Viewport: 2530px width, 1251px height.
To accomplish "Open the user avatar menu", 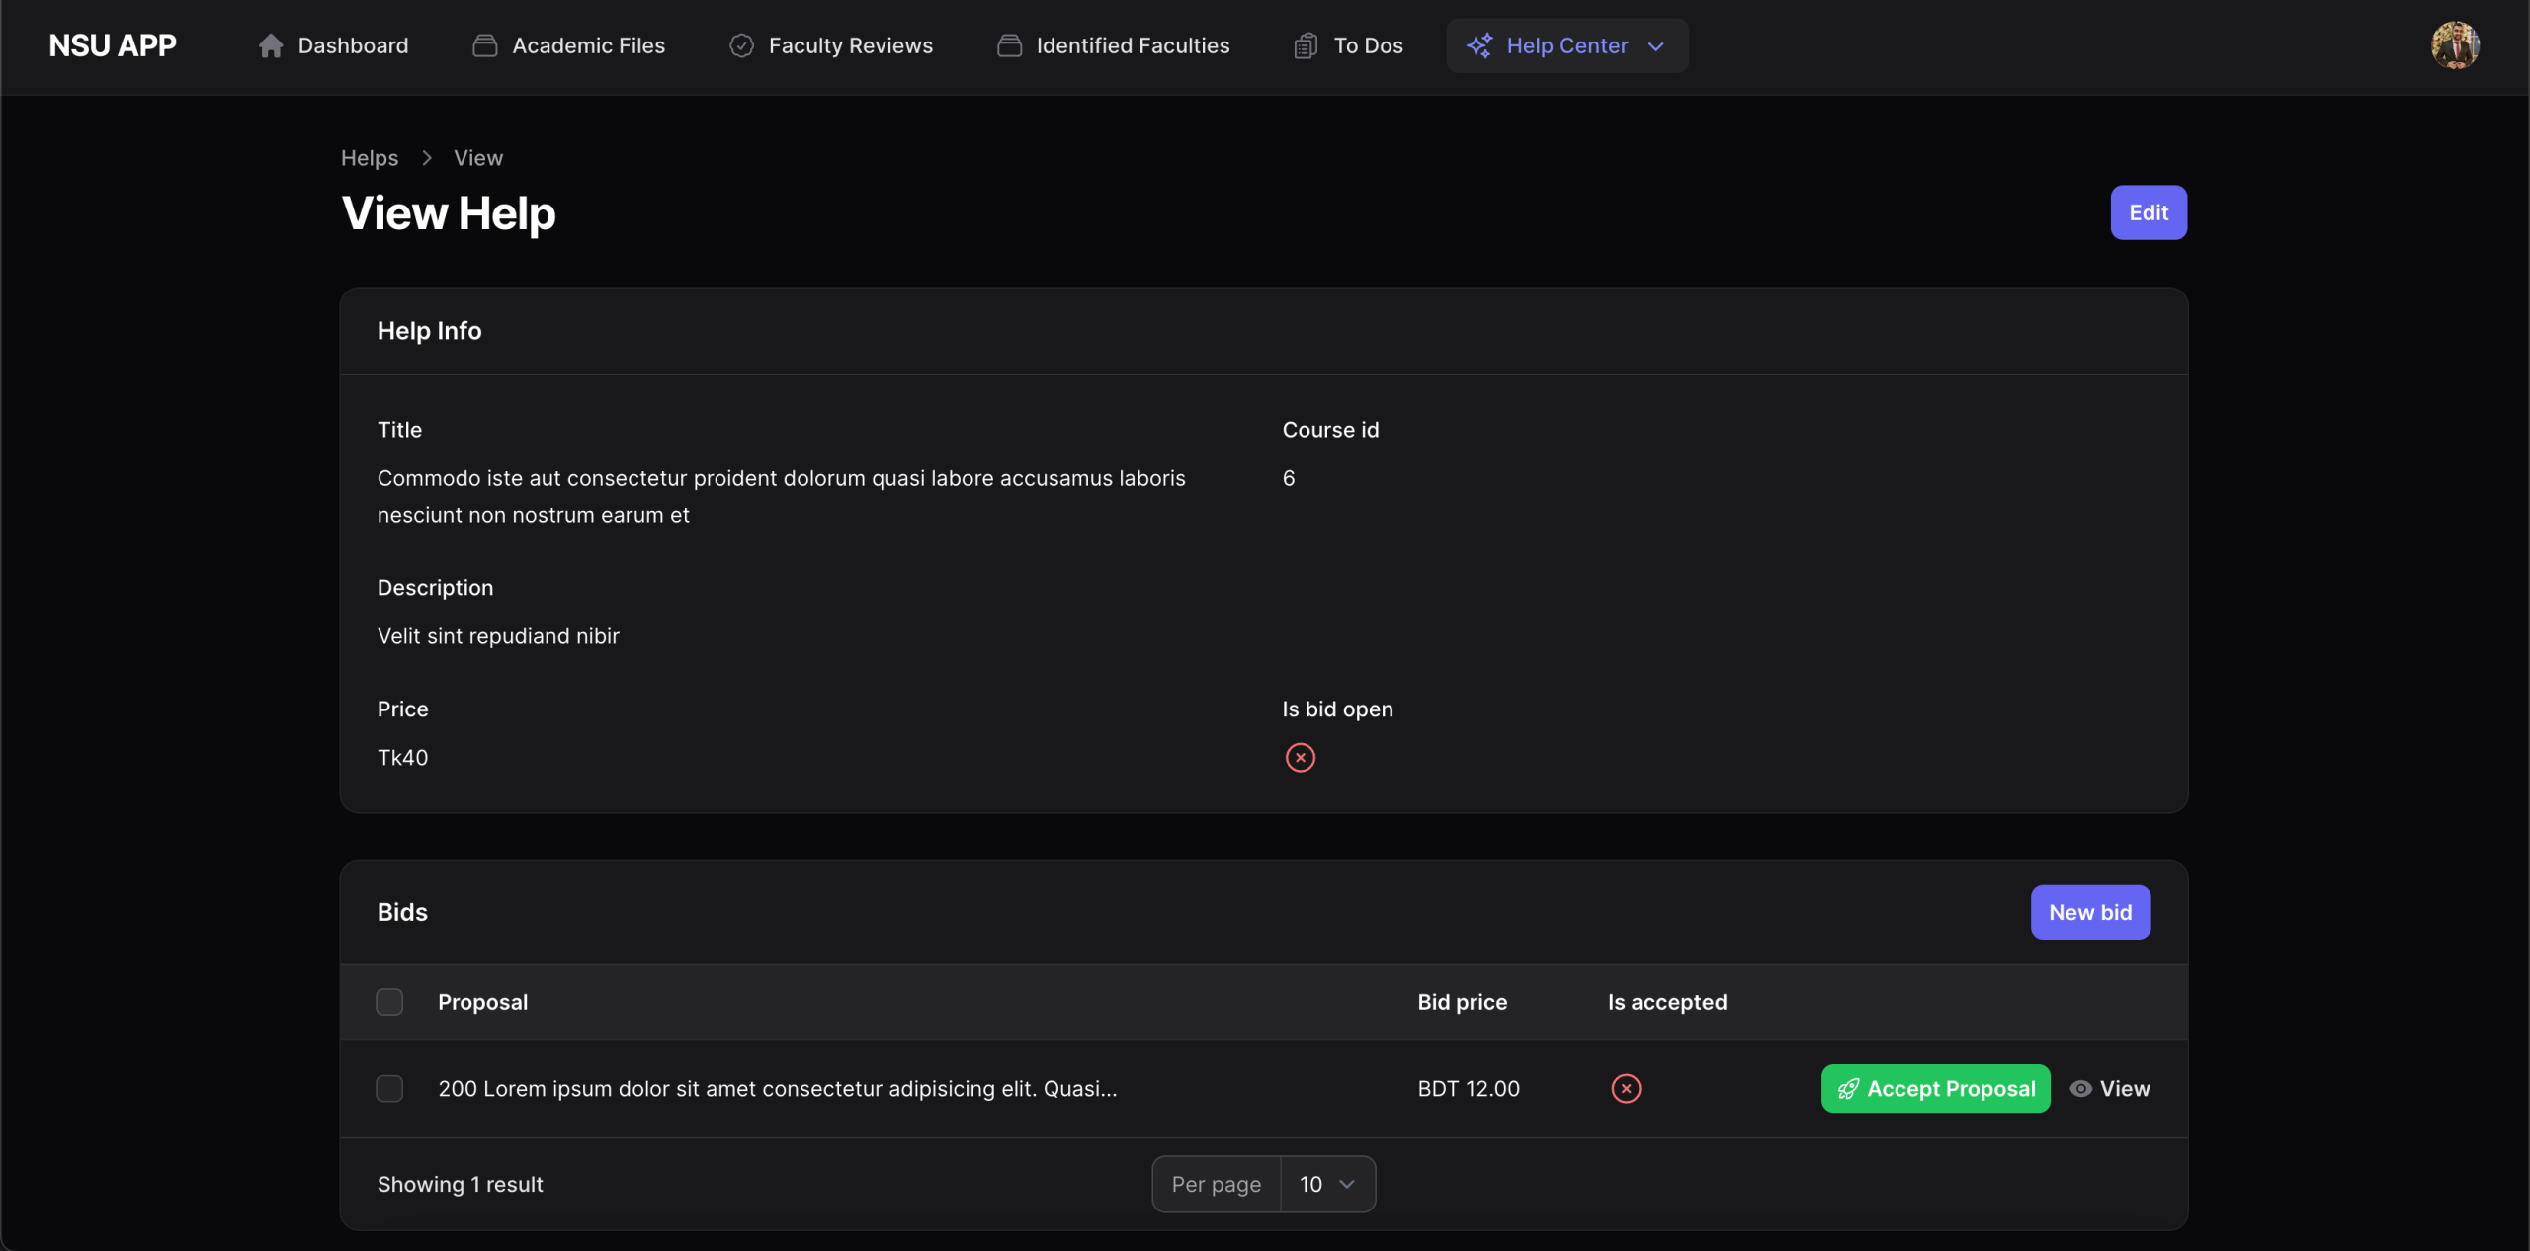I will pos(2455,45).
